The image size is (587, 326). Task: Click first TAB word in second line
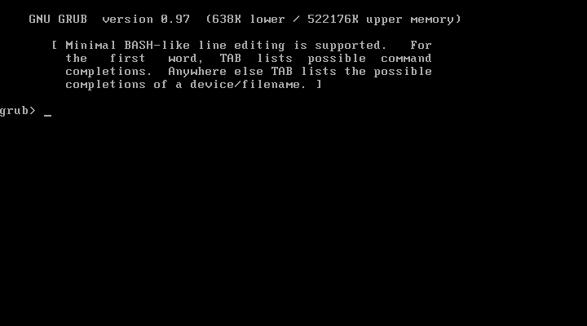pos(230,59)
